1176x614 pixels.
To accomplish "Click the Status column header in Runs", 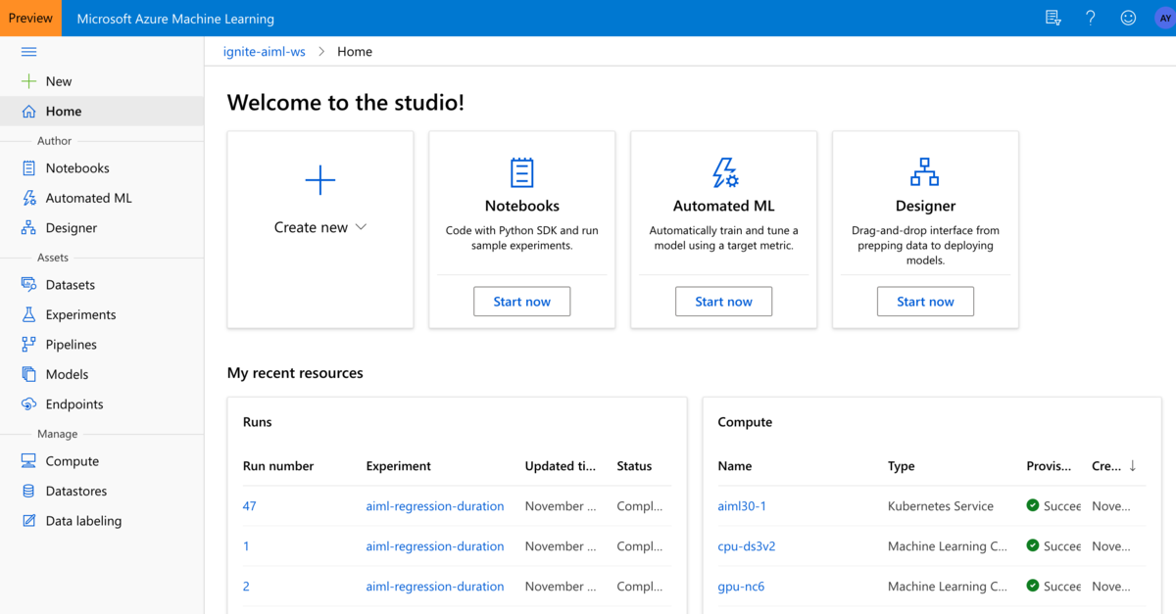I will 634,466.
